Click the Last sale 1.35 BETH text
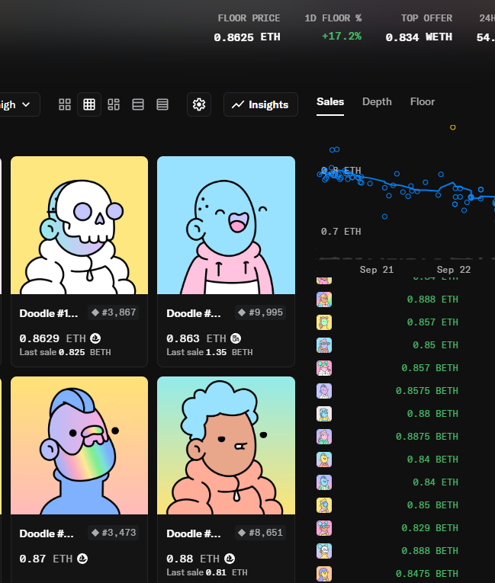 pyautogui.click(x=210, y=352)
